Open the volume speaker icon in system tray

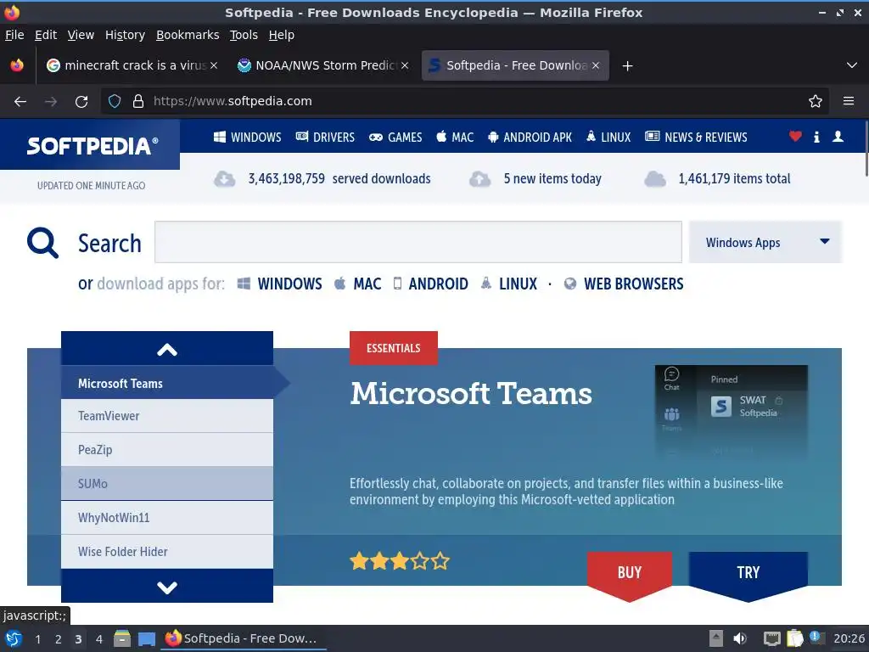(x=740, y=638)
